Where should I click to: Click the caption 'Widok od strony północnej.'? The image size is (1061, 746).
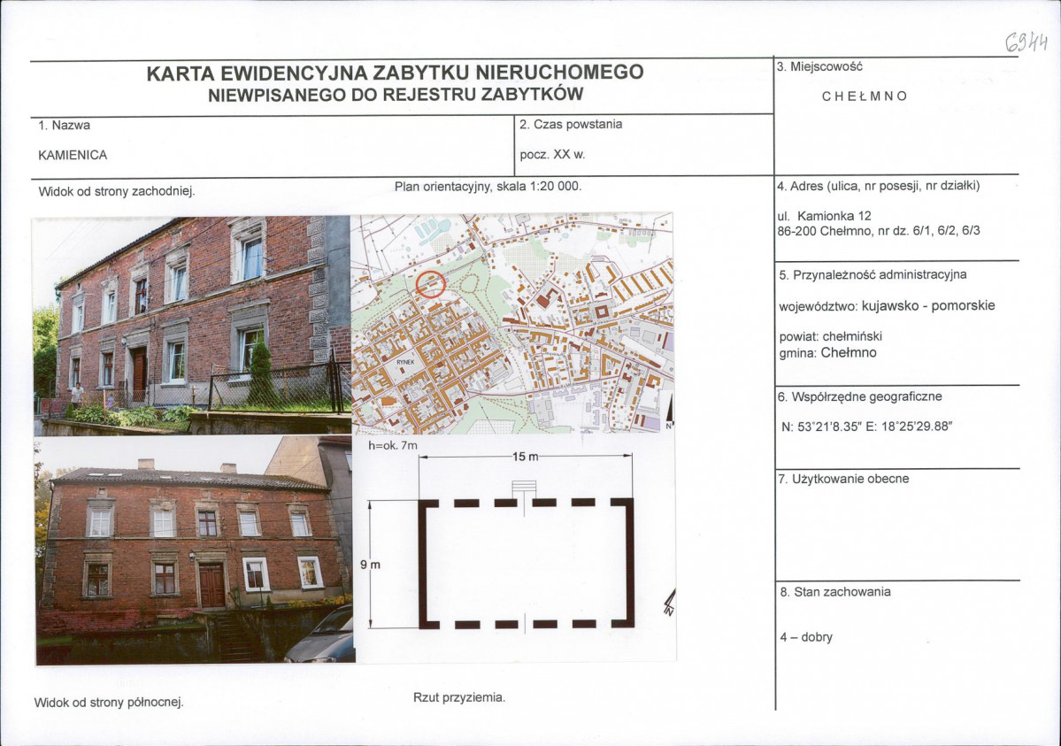[x=109, y=703]
